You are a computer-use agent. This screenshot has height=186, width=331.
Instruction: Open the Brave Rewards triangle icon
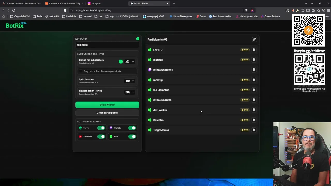252,10
